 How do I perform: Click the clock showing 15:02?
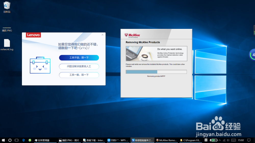tap(241, 140)
